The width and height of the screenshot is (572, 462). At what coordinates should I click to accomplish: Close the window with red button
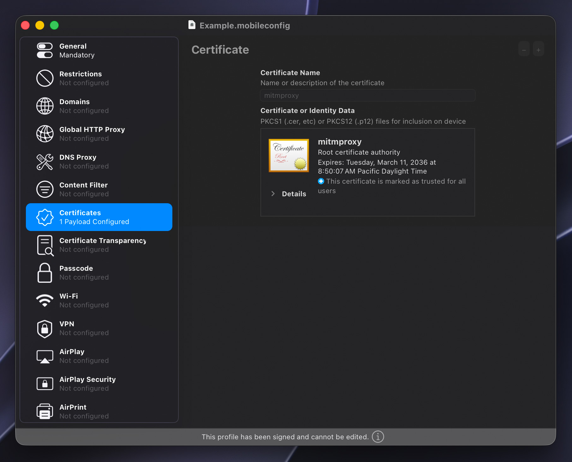click(x=25, y=25)
